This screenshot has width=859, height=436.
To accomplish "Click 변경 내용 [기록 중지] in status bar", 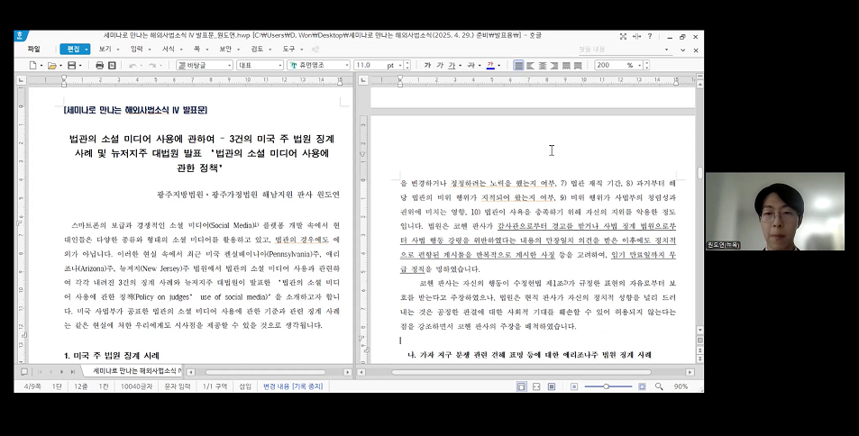I will (293, 386).
